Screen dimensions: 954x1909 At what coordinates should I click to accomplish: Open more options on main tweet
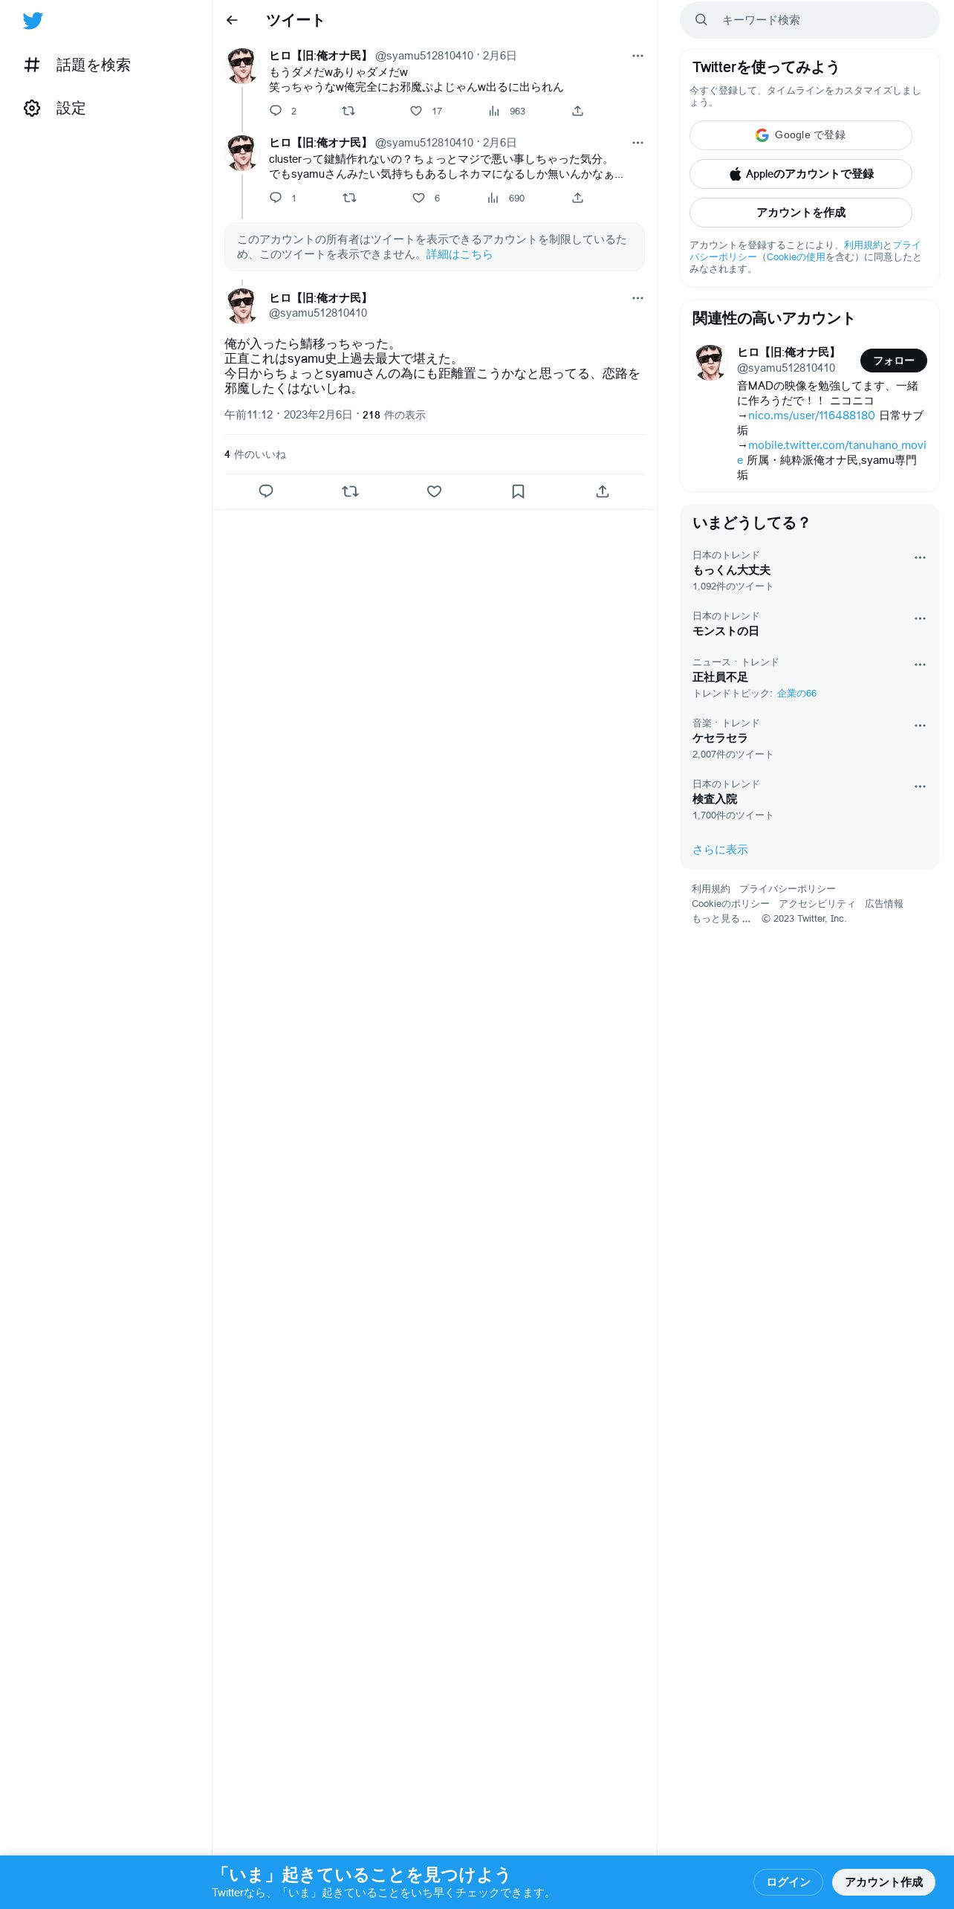637,298
